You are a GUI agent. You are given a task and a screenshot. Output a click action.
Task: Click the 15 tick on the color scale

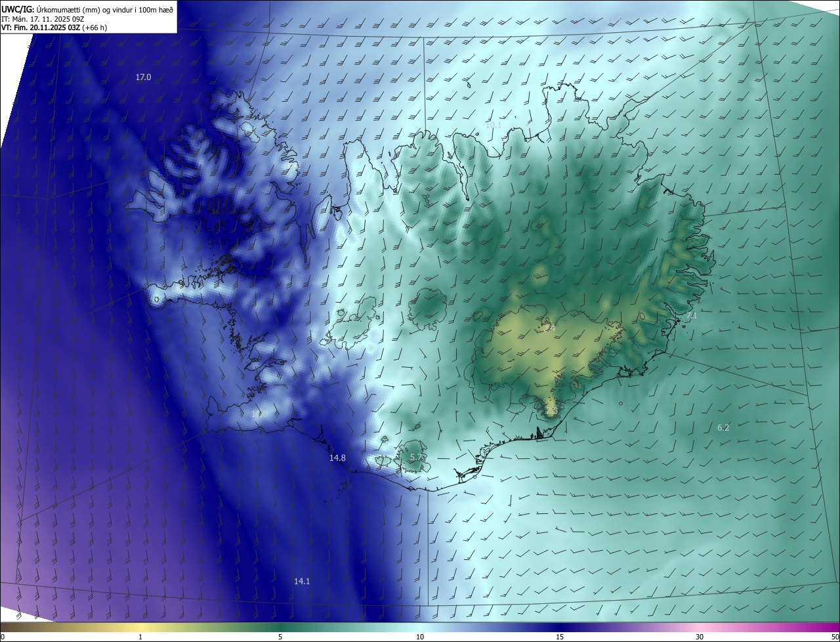click(x=560, y=637)
